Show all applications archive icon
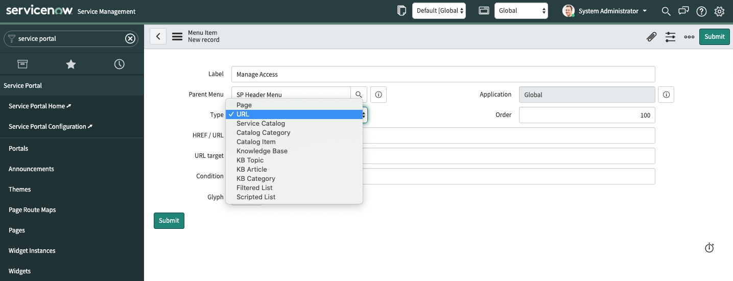Screen dimensions: 733x281 [22, 64]
